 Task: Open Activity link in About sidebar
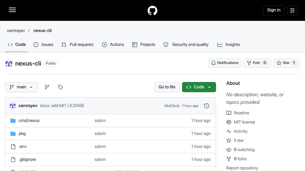[x=241, y=131]
